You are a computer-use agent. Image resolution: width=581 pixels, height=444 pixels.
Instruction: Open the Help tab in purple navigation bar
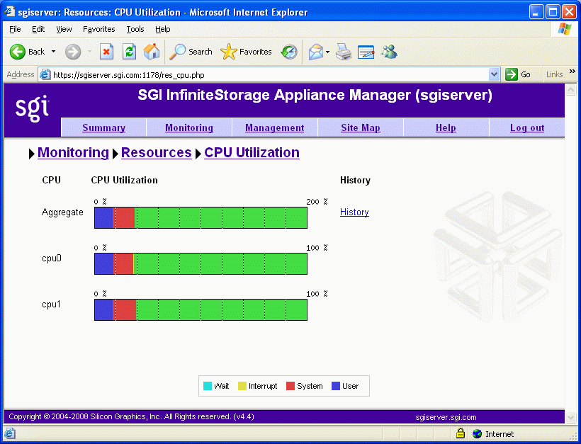(446, 127)
